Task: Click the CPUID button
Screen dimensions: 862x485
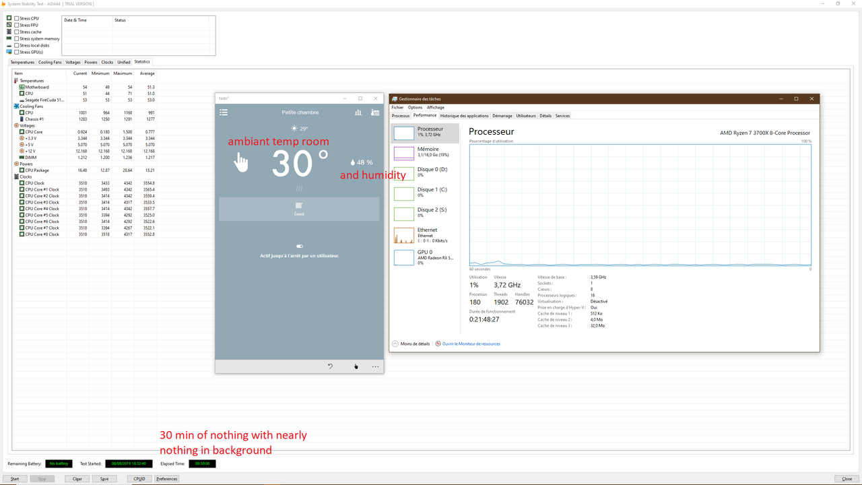Action: 139,478
